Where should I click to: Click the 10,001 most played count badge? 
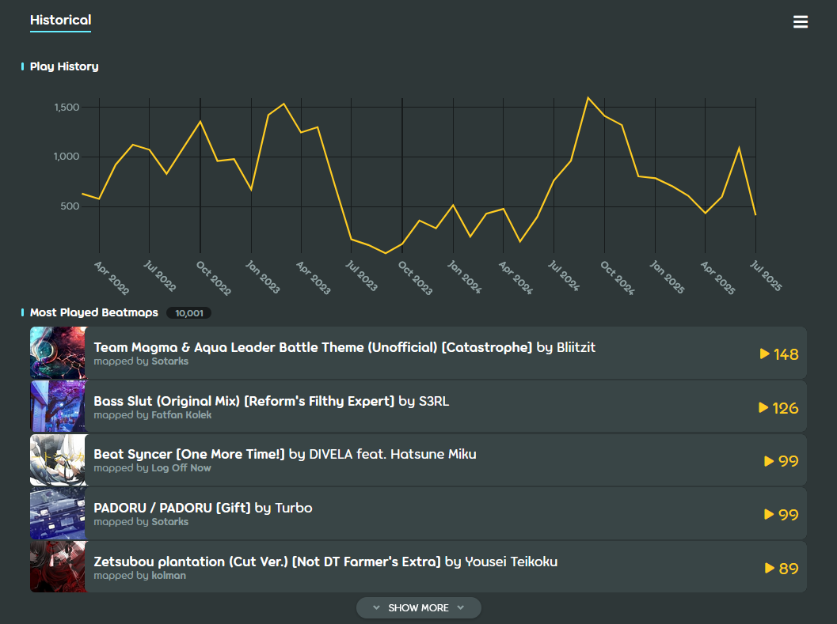point(188,313)
